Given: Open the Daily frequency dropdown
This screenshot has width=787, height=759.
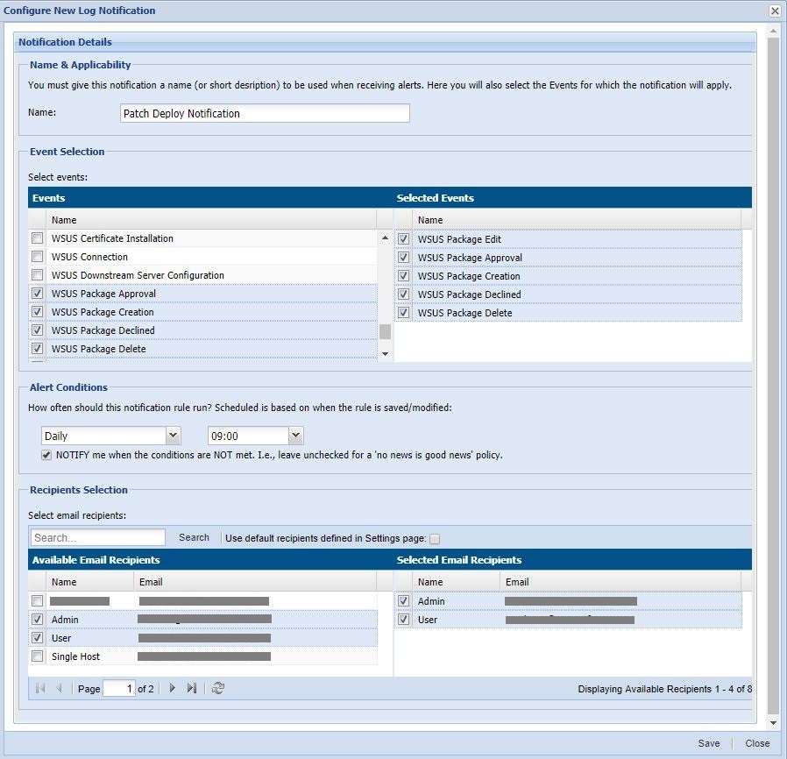Looking at the screenshot, I should click(x=173, y=436).
